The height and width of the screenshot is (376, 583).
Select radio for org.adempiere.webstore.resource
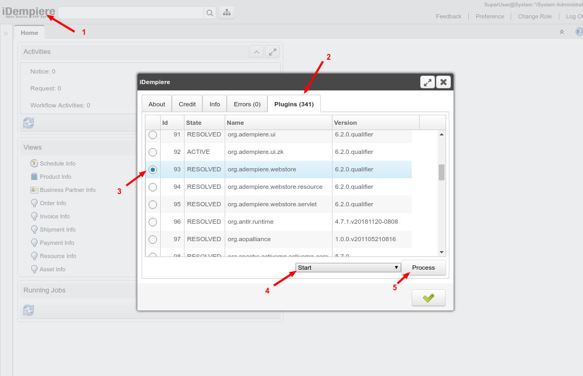coord(153,187)
